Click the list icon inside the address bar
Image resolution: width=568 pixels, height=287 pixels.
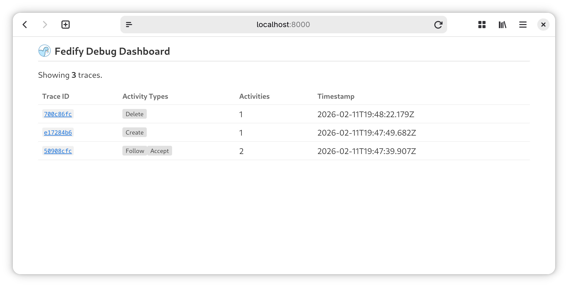(129, 25)
